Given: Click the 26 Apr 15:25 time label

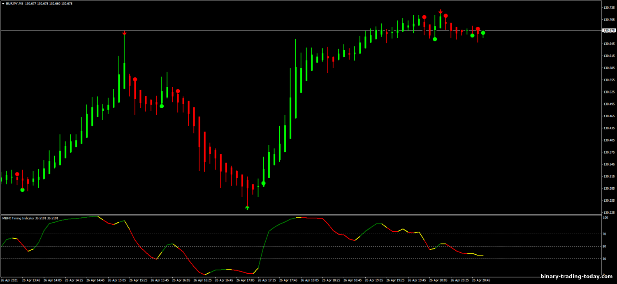Looking at the screenshot, I should 138,280.
